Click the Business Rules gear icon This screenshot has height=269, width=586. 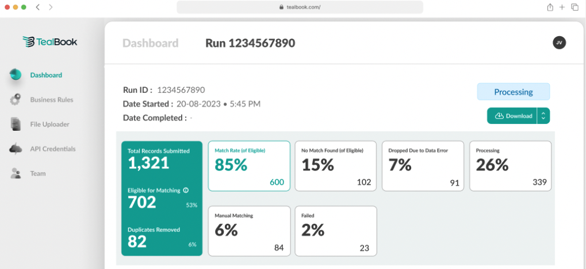pyautogui.click(x=16, y=99)
